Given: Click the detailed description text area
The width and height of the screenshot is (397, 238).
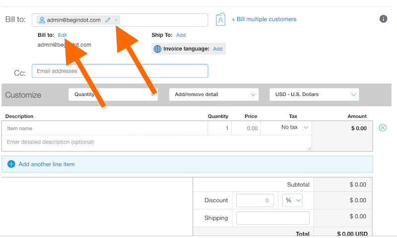Looking at the screenshot, I should [157, 143].
